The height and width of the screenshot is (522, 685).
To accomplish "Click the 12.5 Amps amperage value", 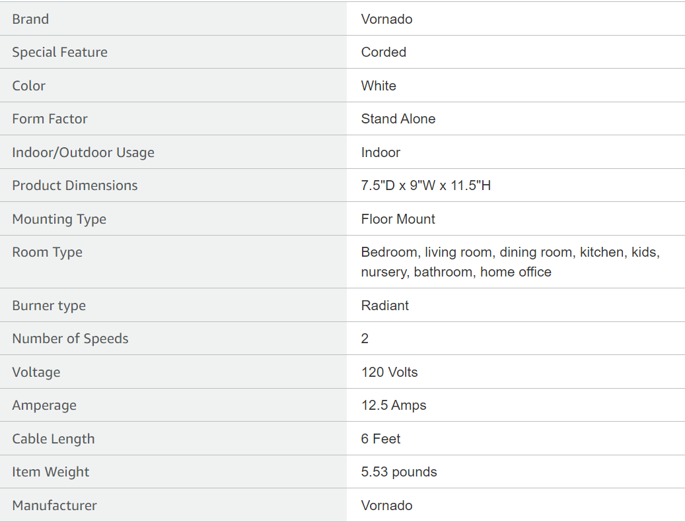I will tap(394, 405).
